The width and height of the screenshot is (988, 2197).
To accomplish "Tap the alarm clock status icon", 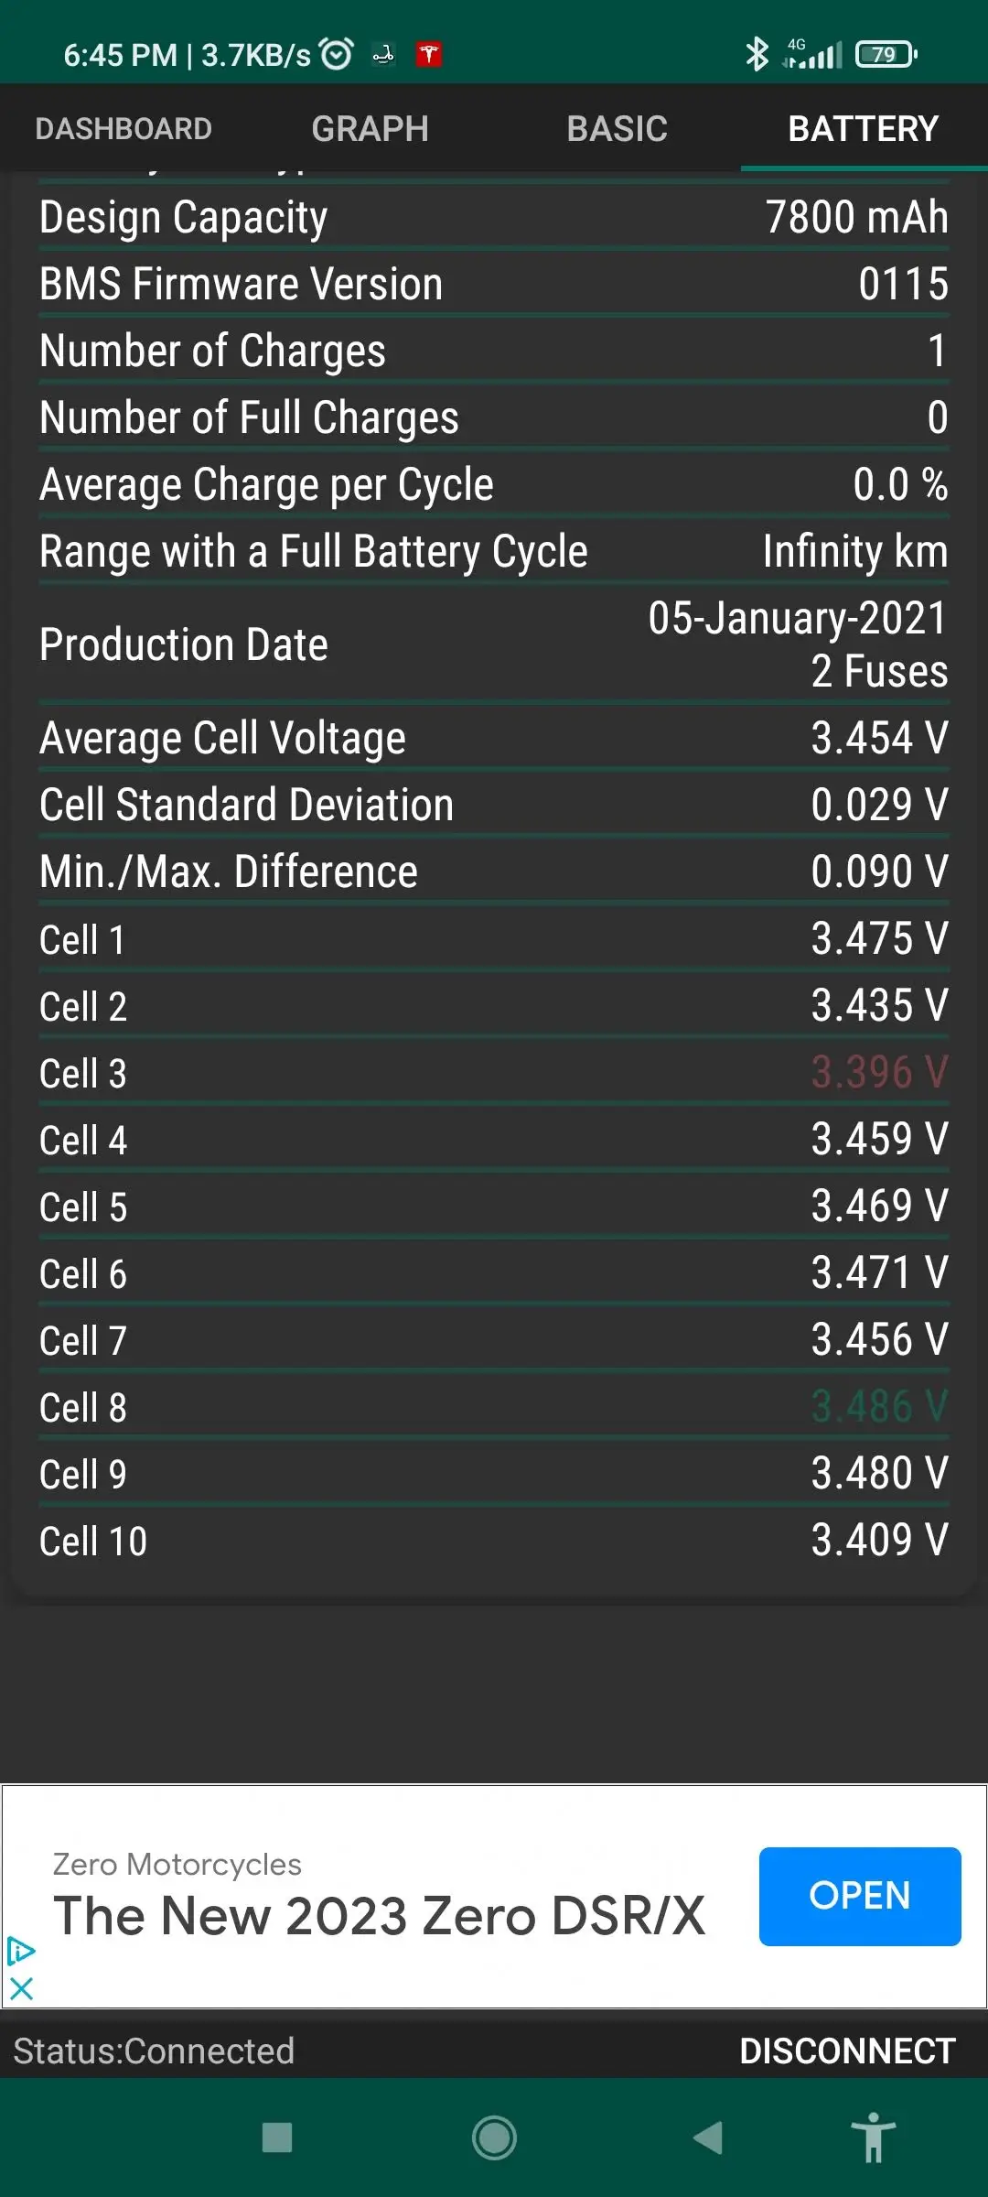I will (x=337, y=55).
